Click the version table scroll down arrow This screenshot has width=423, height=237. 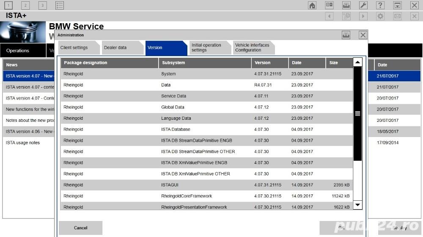(357, 205)
